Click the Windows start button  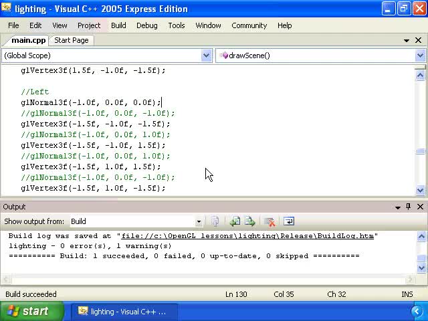tap(32, 311)
